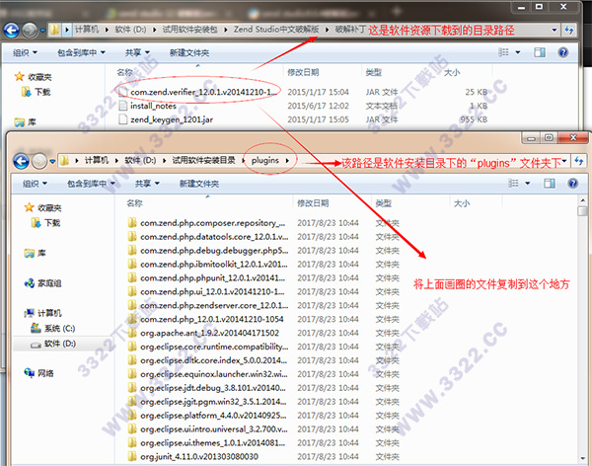
Task: Select the 软件 (D:) drive in the sidebar
Action: (x=53, y=344)
